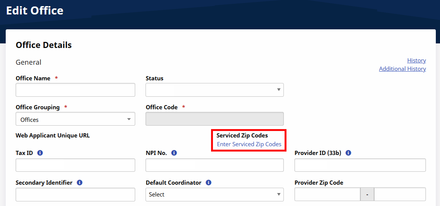The image size is (440, 206).
Task: Click the Provider ID (33b) info icon
Action: tap(348, 153)
